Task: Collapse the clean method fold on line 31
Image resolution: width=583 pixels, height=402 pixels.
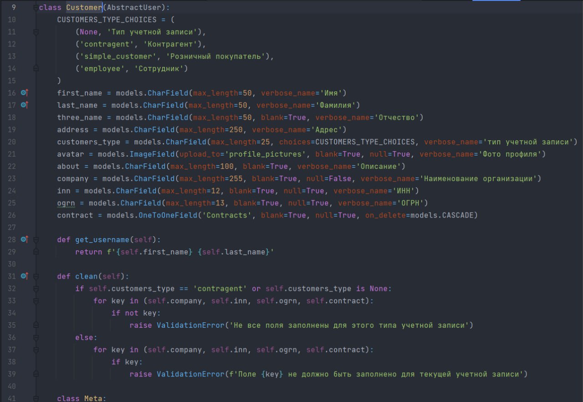Action: (x=36, y=276)
